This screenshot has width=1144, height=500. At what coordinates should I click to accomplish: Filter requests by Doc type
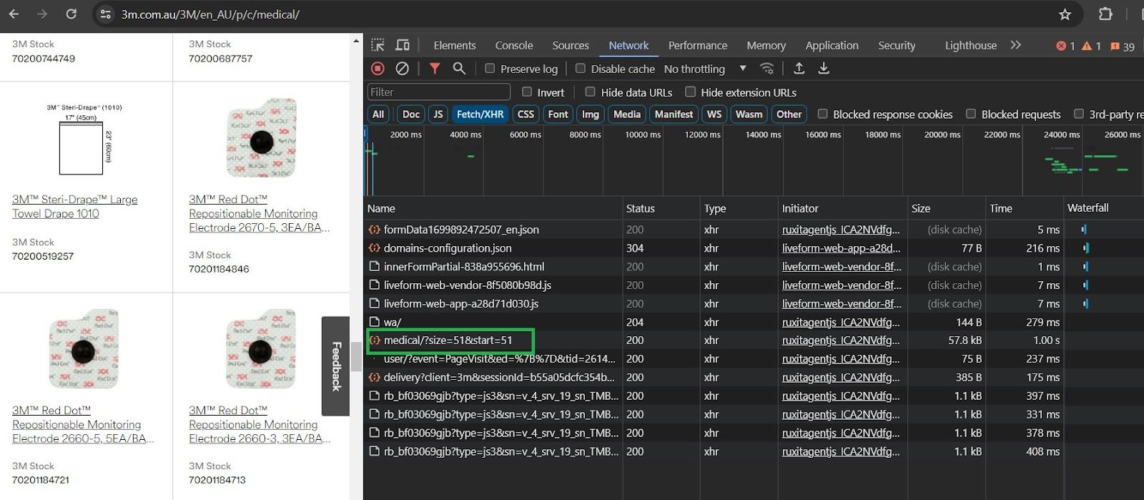[x=411, y=114]
